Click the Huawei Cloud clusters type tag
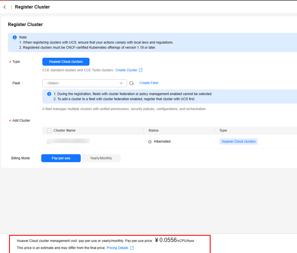This screenshot has height=253, width=297. (x=239, y=141)
